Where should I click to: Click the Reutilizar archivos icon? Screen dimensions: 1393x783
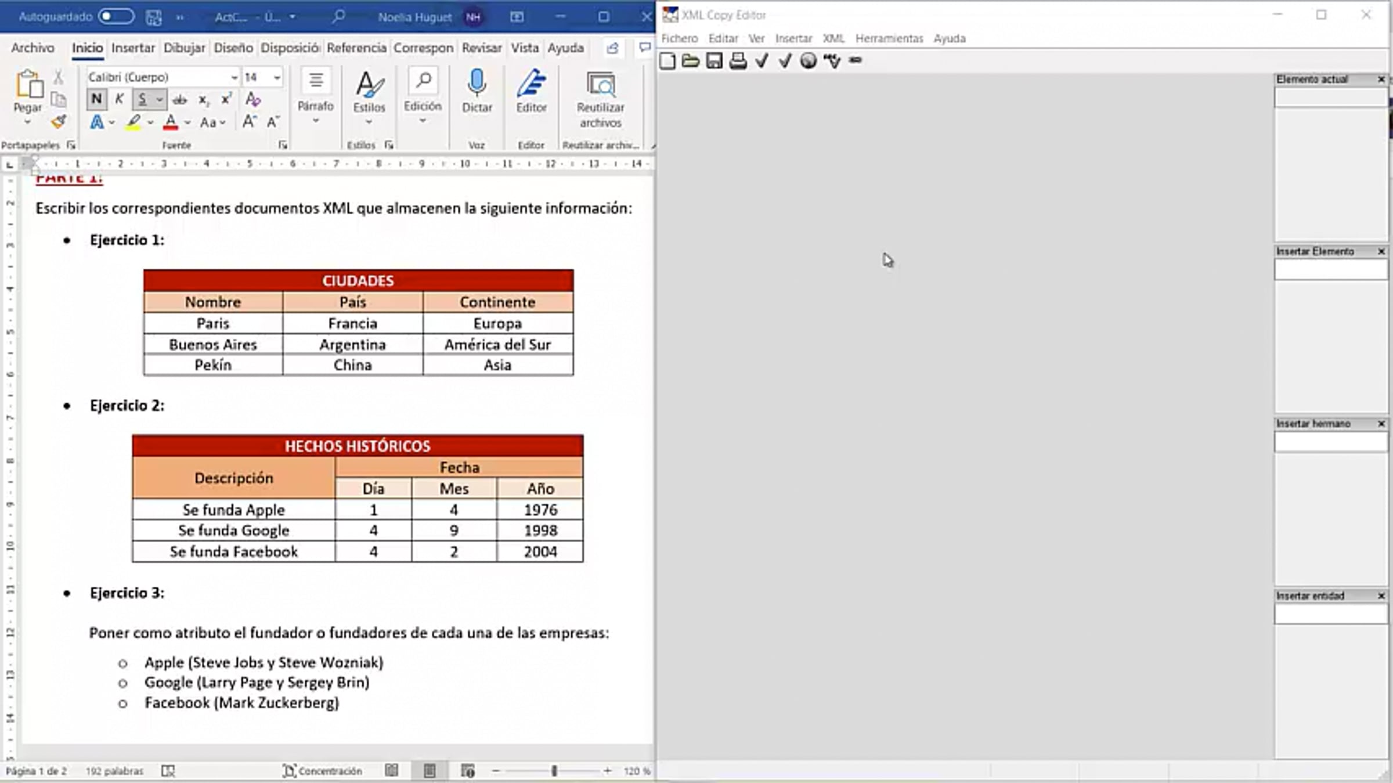pos(600,85)
